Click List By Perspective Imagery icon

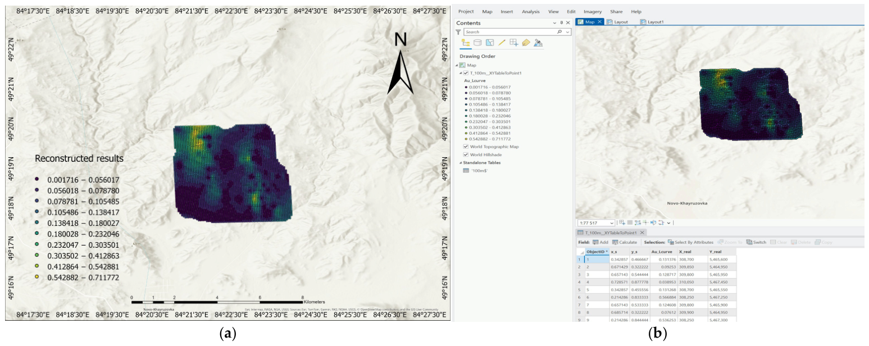pos(538,43)
